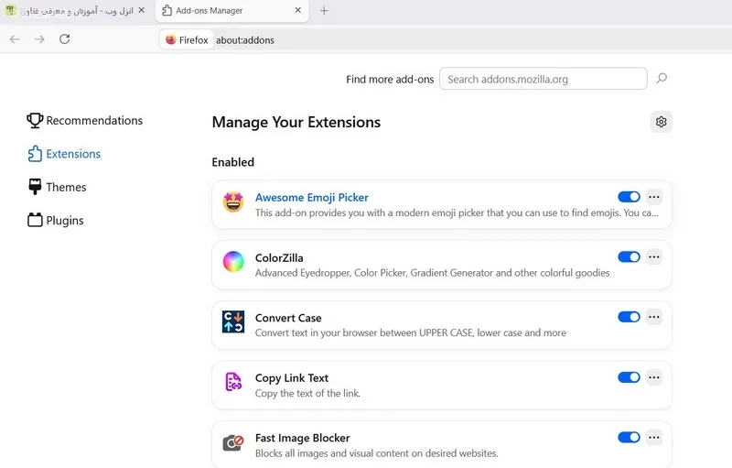Screen dimensions: 732x468
Task: Disable the Awesome Emoji Picker toggle
Action: coord(629,197)
